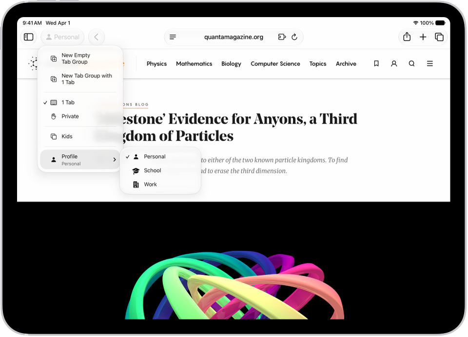Open the Archive link
The image size is (468, 337).
pyautogui.click(x=346, y=63)
